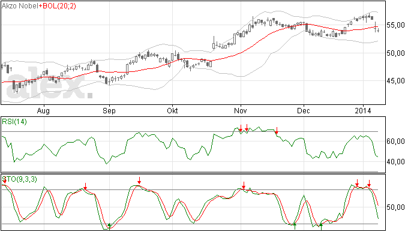Select the Nov label on time axis
This screenshot has height=232, width=414.
[241, 110]
